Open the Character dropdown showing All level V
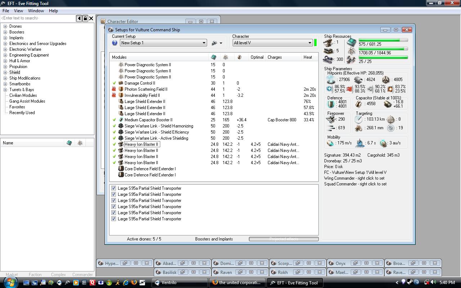 [309, 43]
